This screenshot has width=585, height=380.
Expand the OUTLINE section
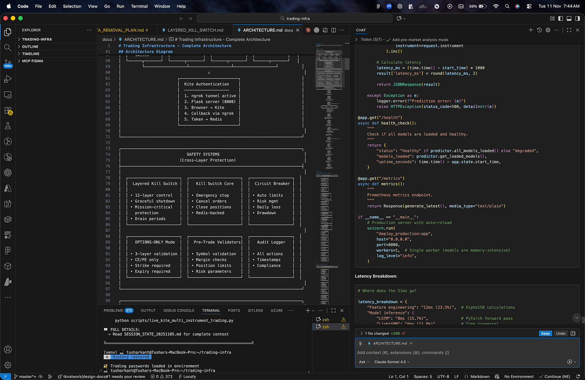tap(56, 46)
